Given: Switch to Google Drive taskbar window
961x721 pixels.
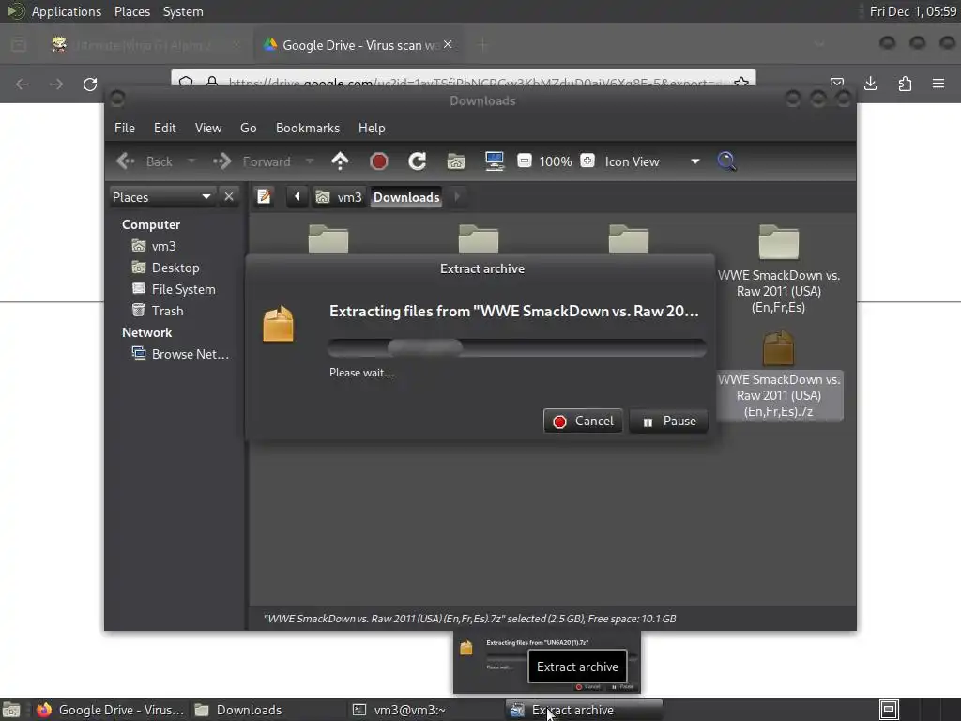Looking at the screenshot, I should tap(111, 710).
